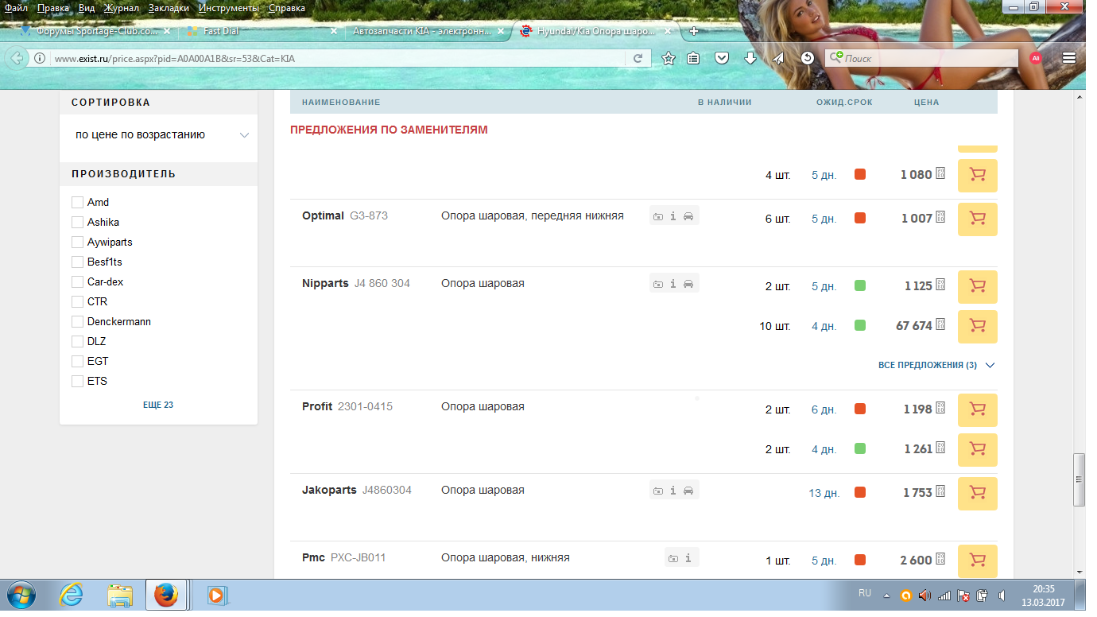Check the Amd manufacturer checkbox
Screen dimensions: 1097x617
point(77,202)
